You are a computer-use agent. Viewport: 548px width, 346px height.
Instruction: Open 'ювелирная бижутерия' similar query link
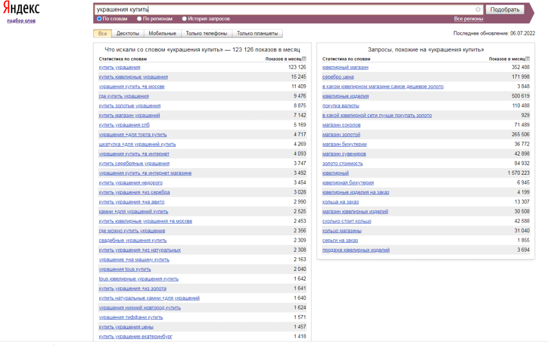[348, 183]
